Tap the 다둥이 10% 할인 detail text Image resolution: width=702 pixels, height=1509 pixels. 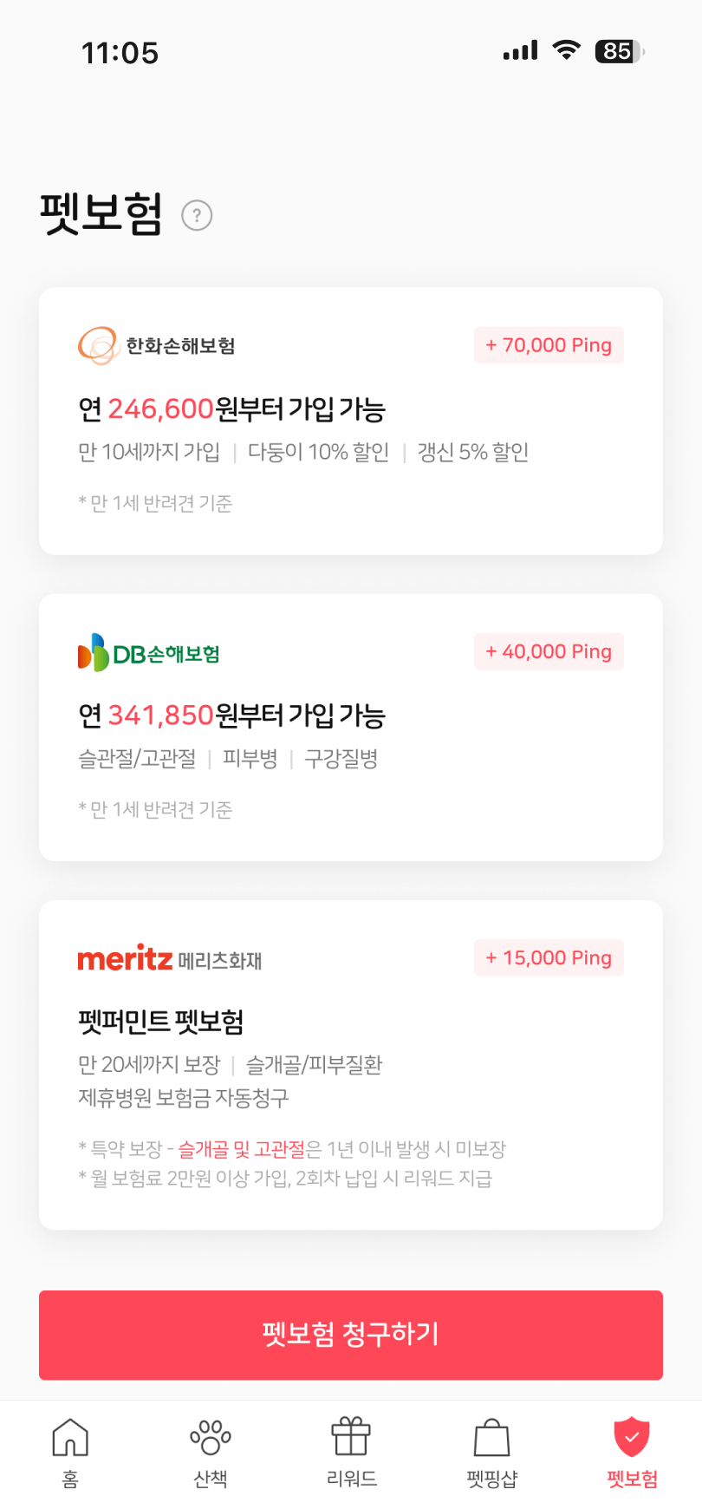[318, 452]
